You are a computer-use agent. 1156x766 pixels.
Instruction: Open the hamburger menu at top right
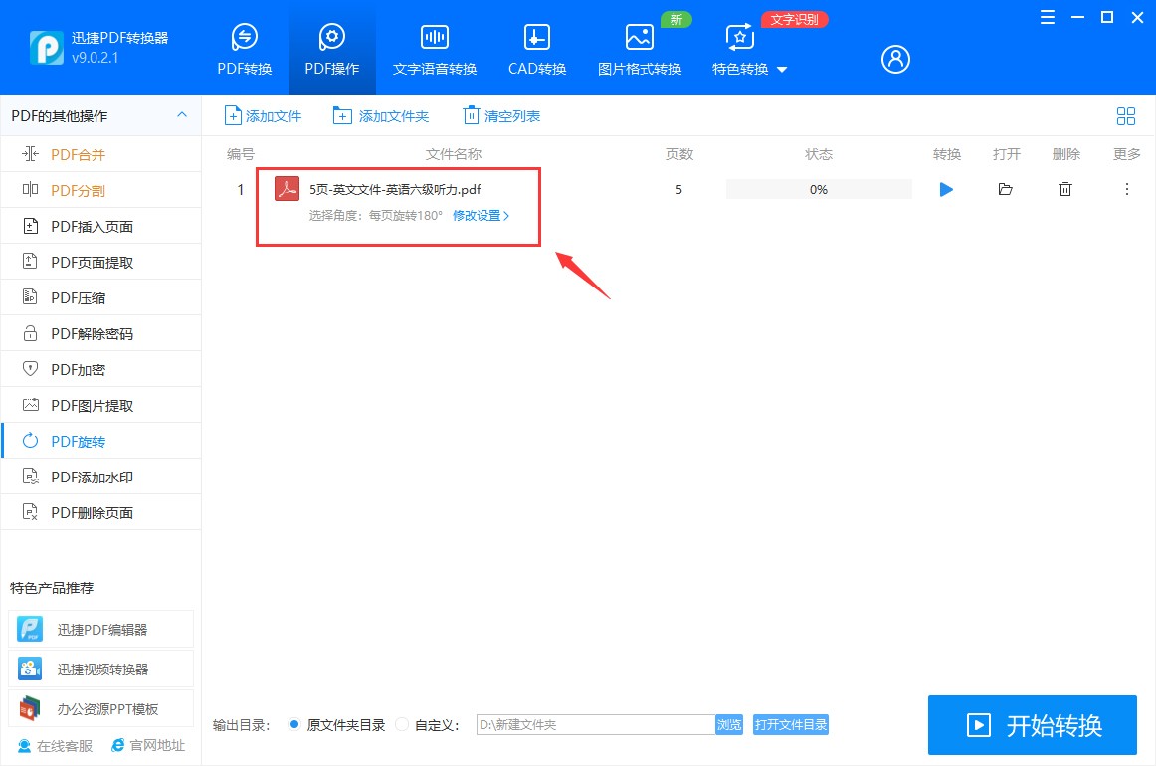[1047, 17]
